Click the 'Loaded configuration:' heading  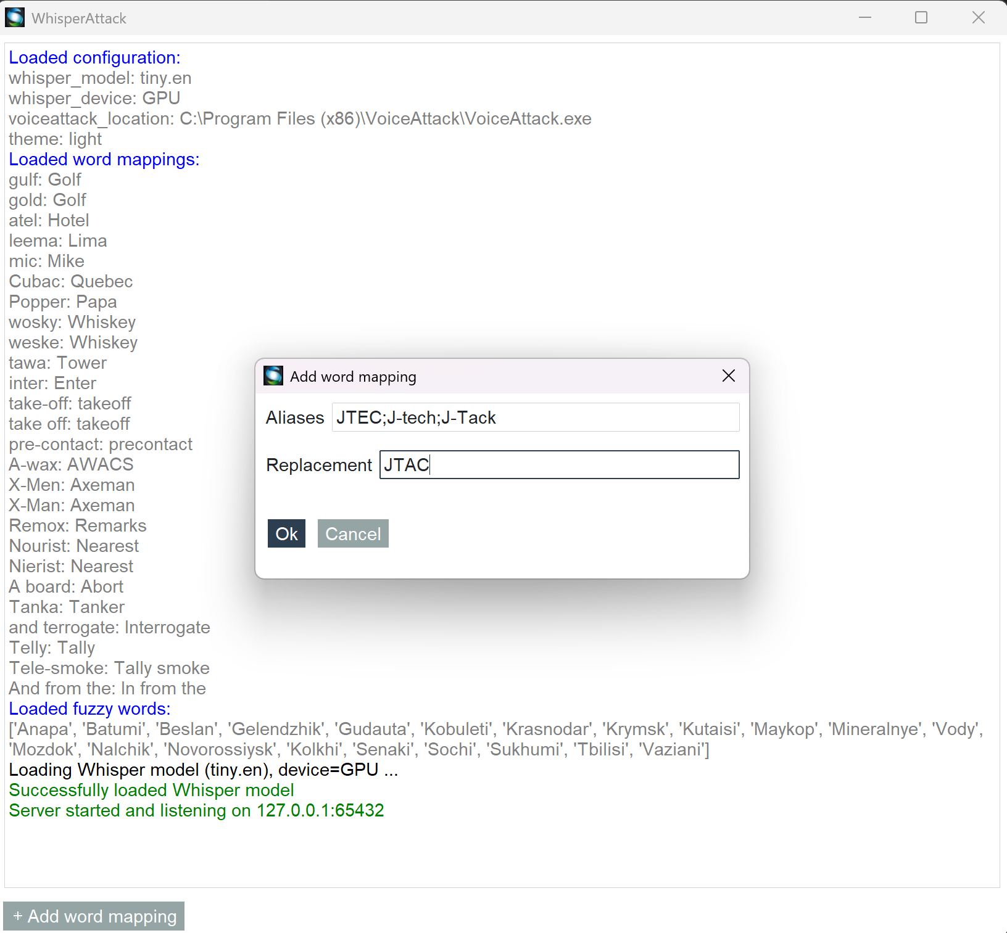95,57
